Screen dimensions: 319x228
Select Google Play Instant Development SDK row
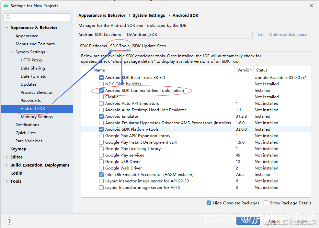(x=196, y=142)
